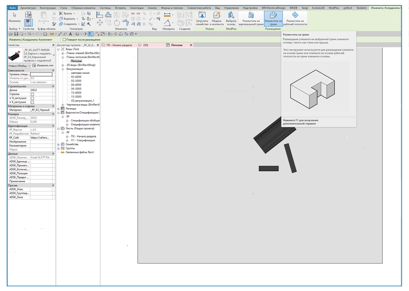This screenshot has width=409, height=291.
Task: Select the Rotate tool
Action: [117, 23]
